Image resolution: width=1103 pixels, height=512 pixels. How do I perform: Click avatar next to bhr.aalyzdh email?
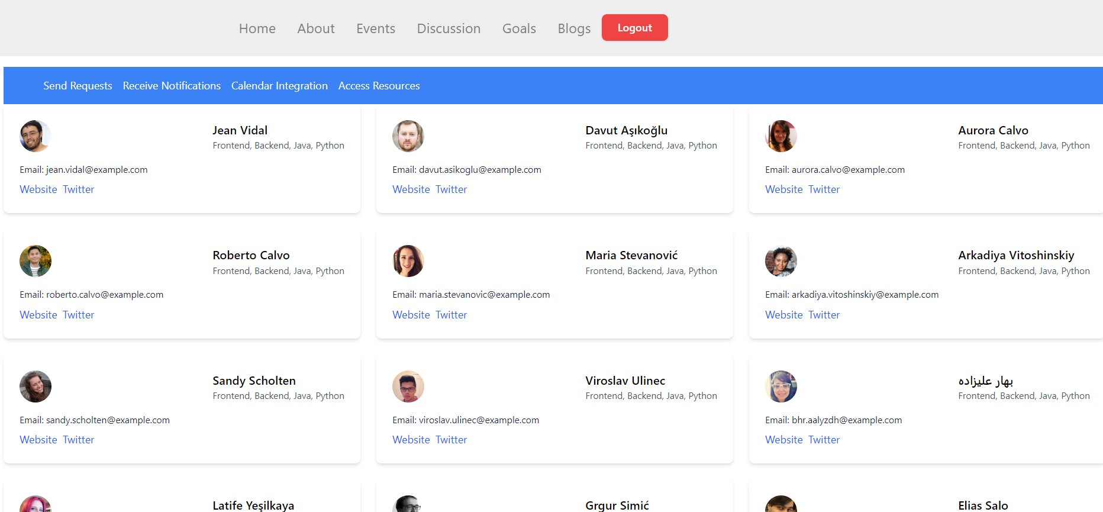pos(781,387)
